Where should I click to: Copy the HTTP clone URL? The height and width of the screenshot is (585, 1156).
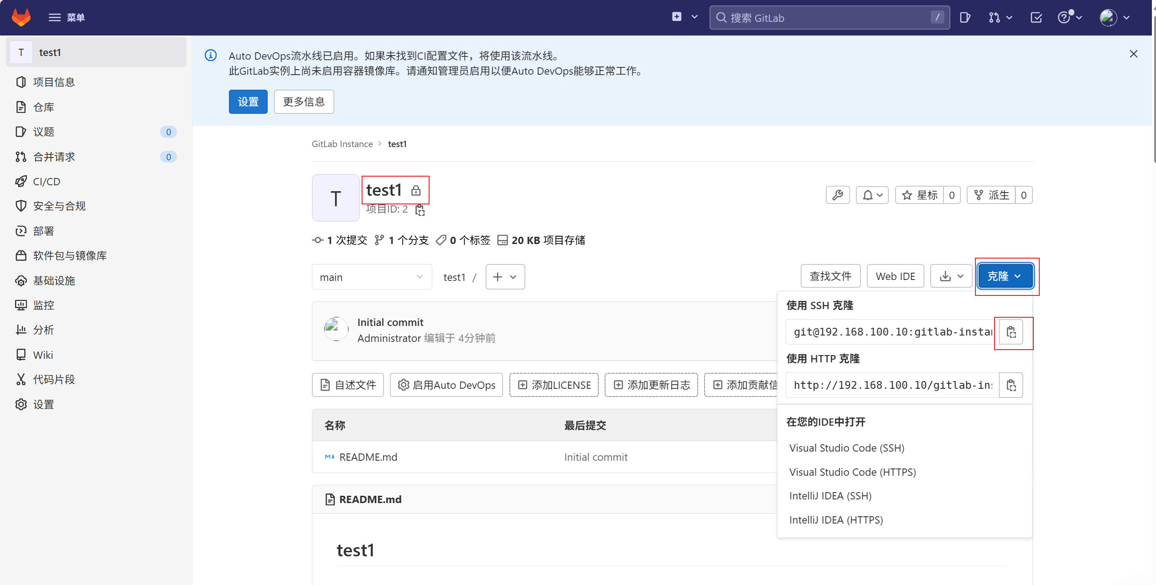point(1011,385)
